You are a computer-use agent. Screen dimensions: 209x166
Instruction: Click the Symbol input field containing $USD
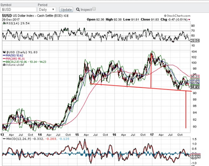(18, 10)
